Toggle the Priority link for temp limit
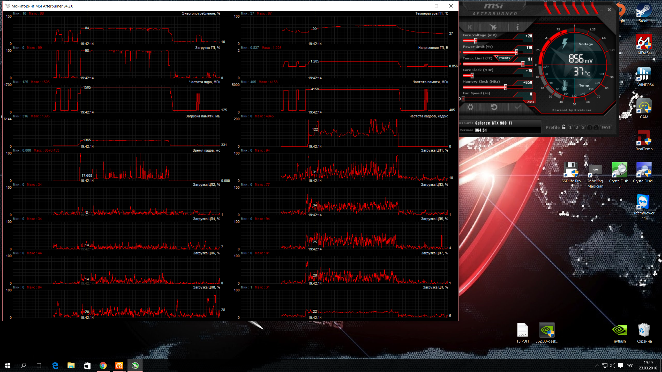 [504, 58]
